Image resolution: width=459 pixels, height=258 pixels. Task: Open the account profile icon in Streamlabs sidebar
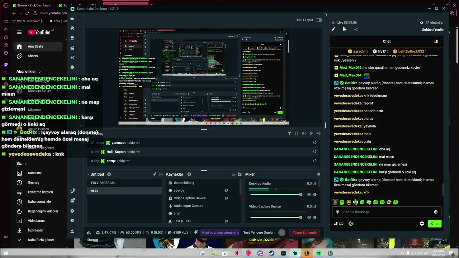(72, 231)
